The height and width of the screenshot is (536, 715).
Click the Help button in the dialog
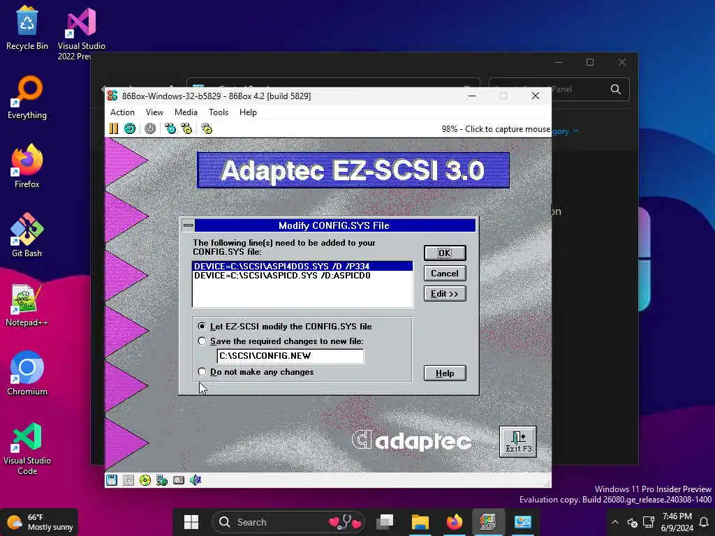pos(445,373)
